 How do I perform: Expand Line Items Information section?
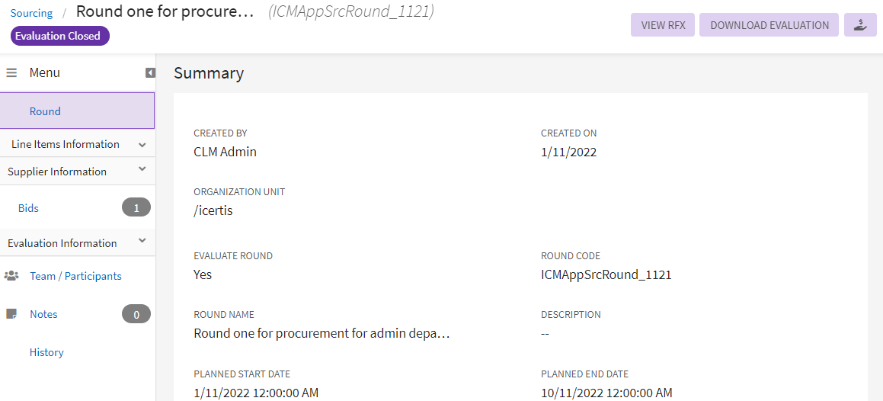[142, 144]
